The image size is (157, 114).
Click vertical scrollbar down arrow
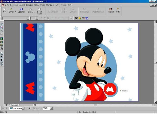pos(155,102)
